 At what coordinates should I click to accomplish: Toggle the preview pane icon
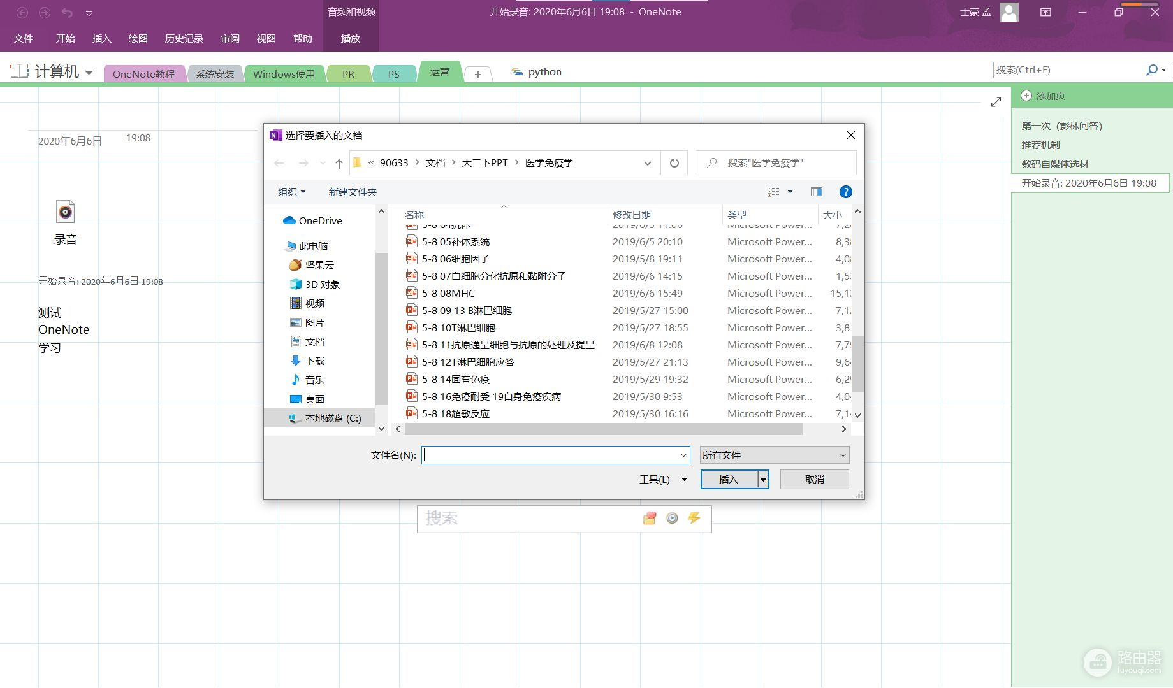pos(816,192)
